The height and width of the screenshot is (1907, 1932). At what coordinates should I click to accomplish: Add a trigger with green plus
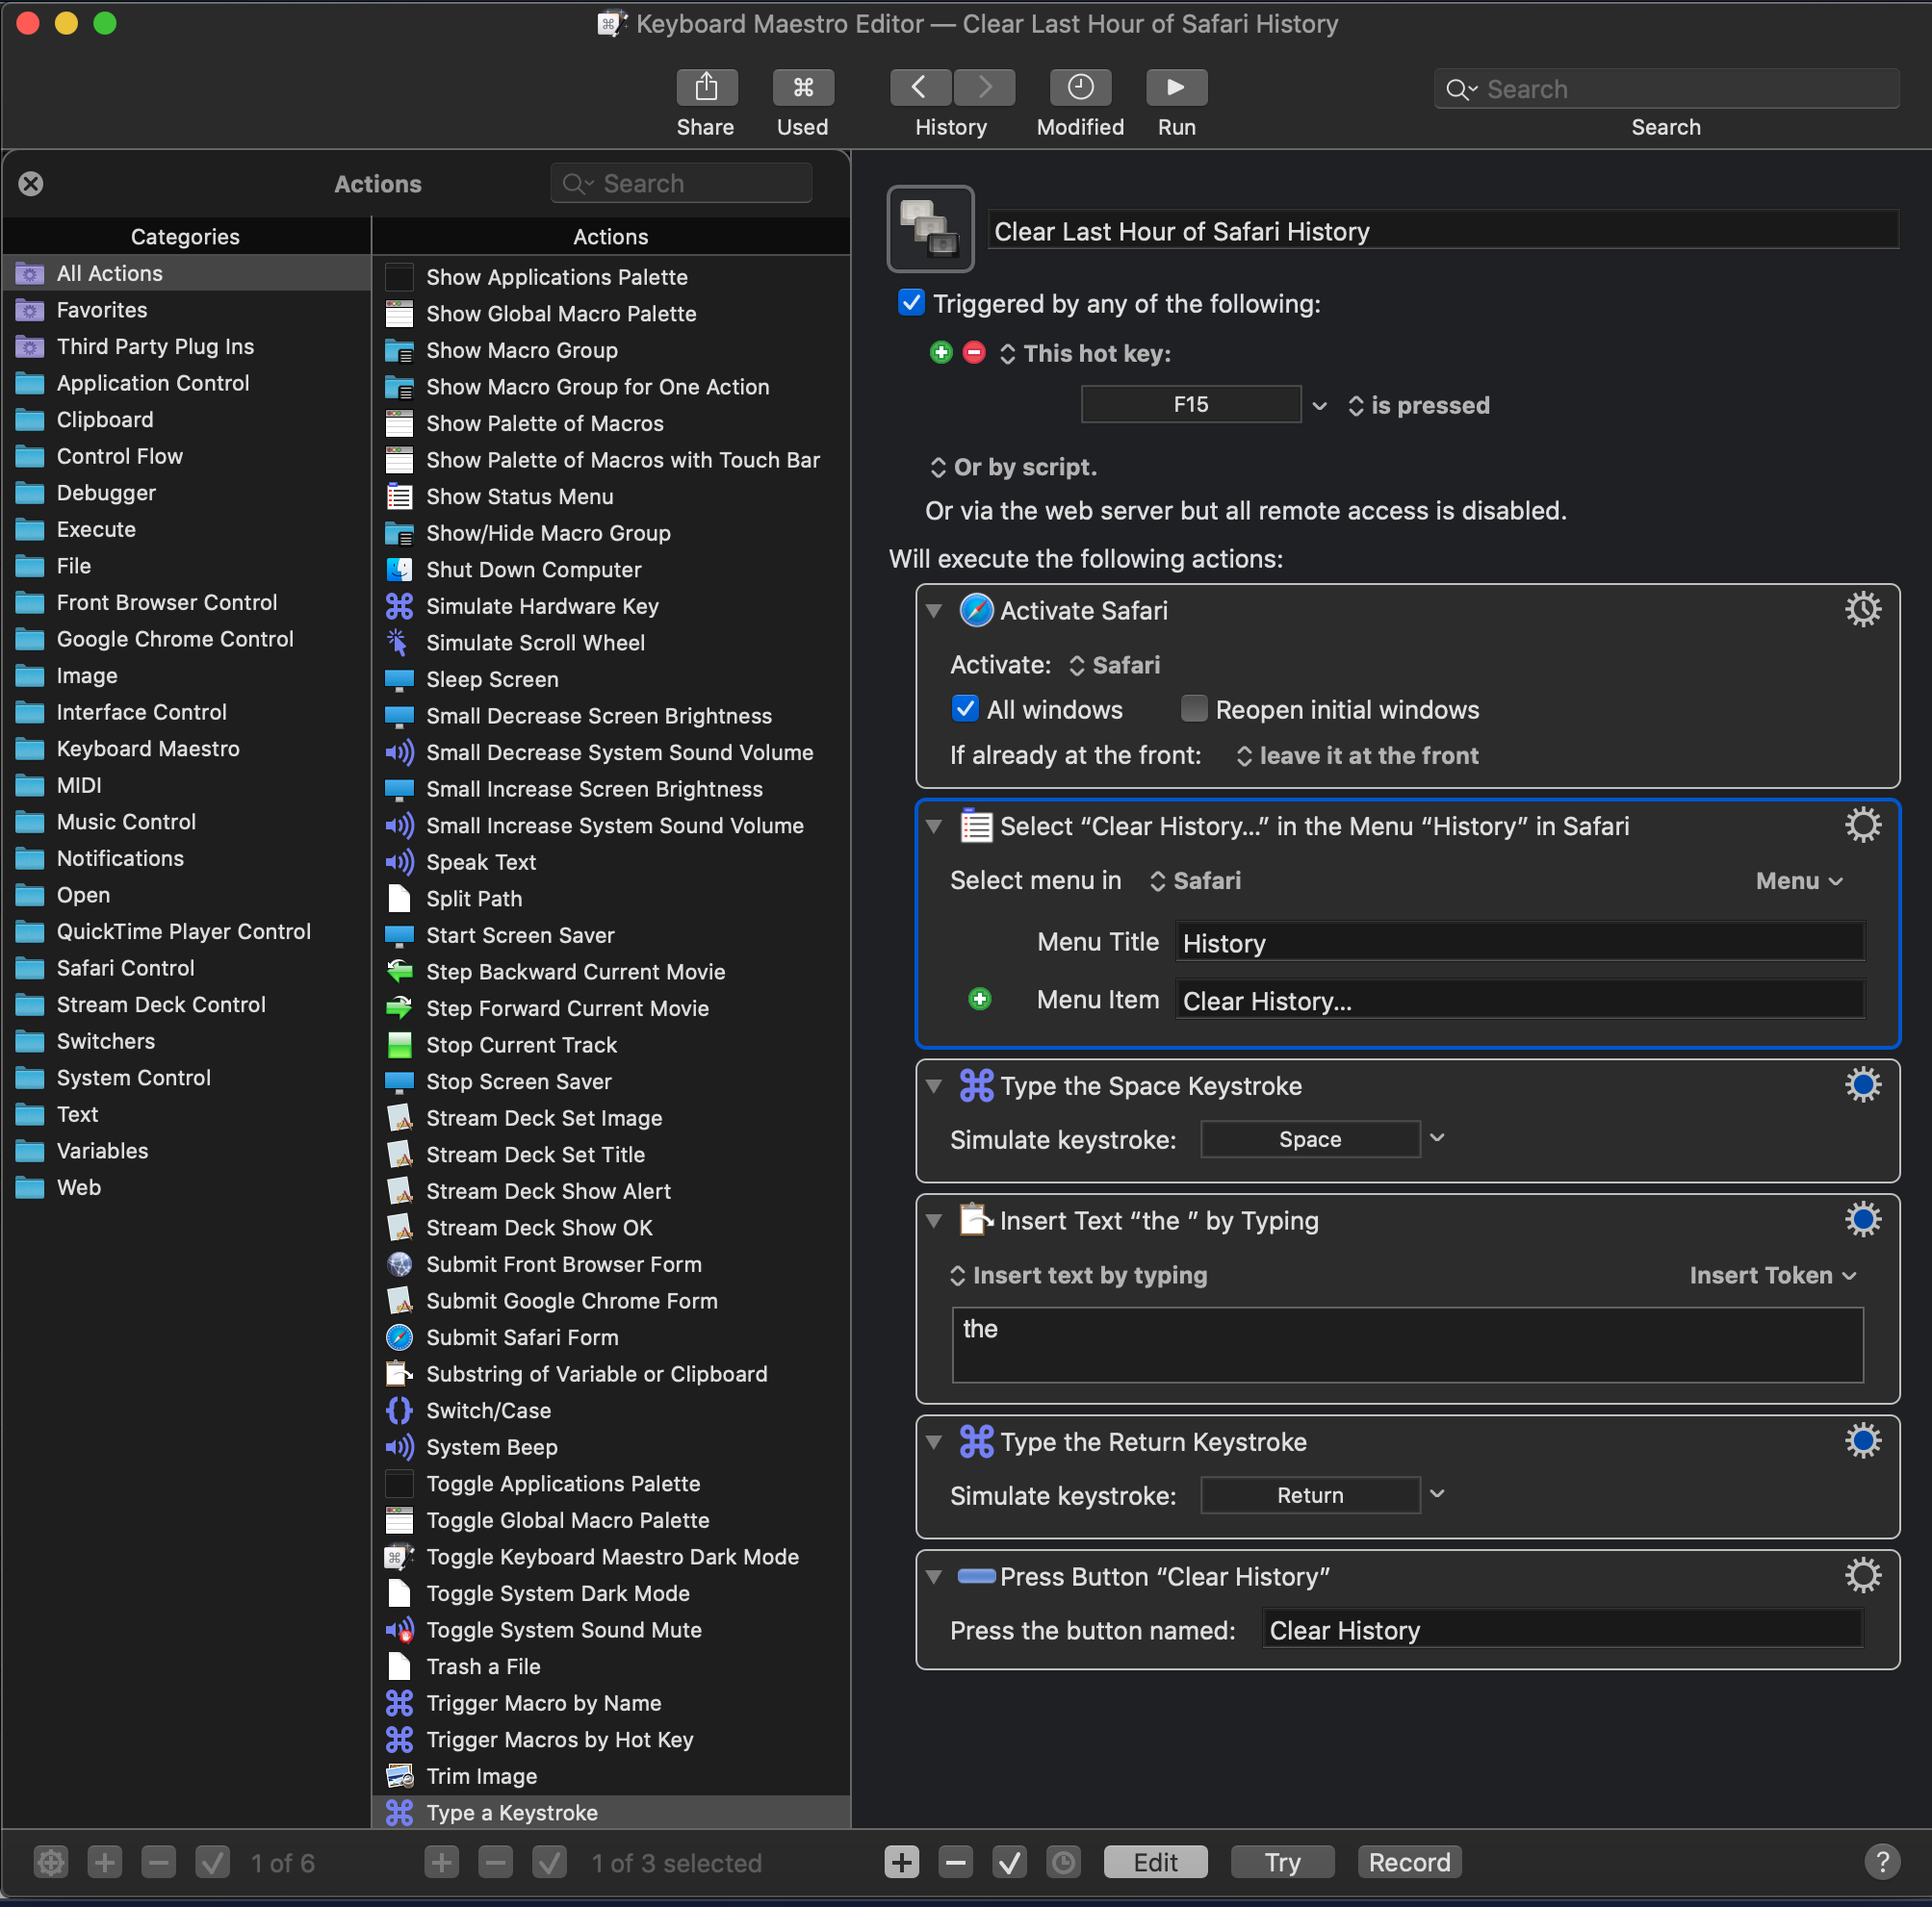940,353
